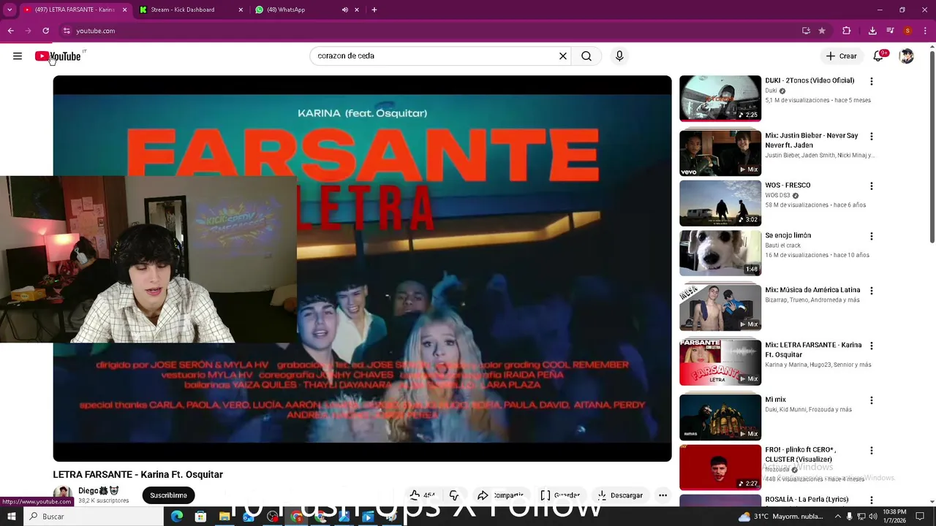Image resolution: width=936 pixels, height=526 pixels.
Task: Open the YouTube account avatar menu
Action: 907,56
